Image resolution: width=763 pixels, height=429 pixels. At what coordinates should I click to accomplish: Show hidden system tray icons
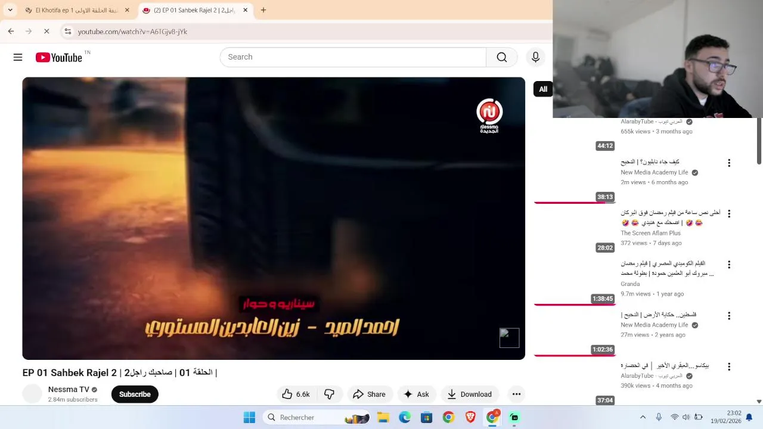(643, 417)
